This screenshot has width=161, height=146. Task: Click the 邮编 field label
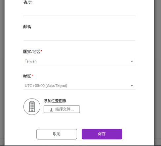[27, 27]
